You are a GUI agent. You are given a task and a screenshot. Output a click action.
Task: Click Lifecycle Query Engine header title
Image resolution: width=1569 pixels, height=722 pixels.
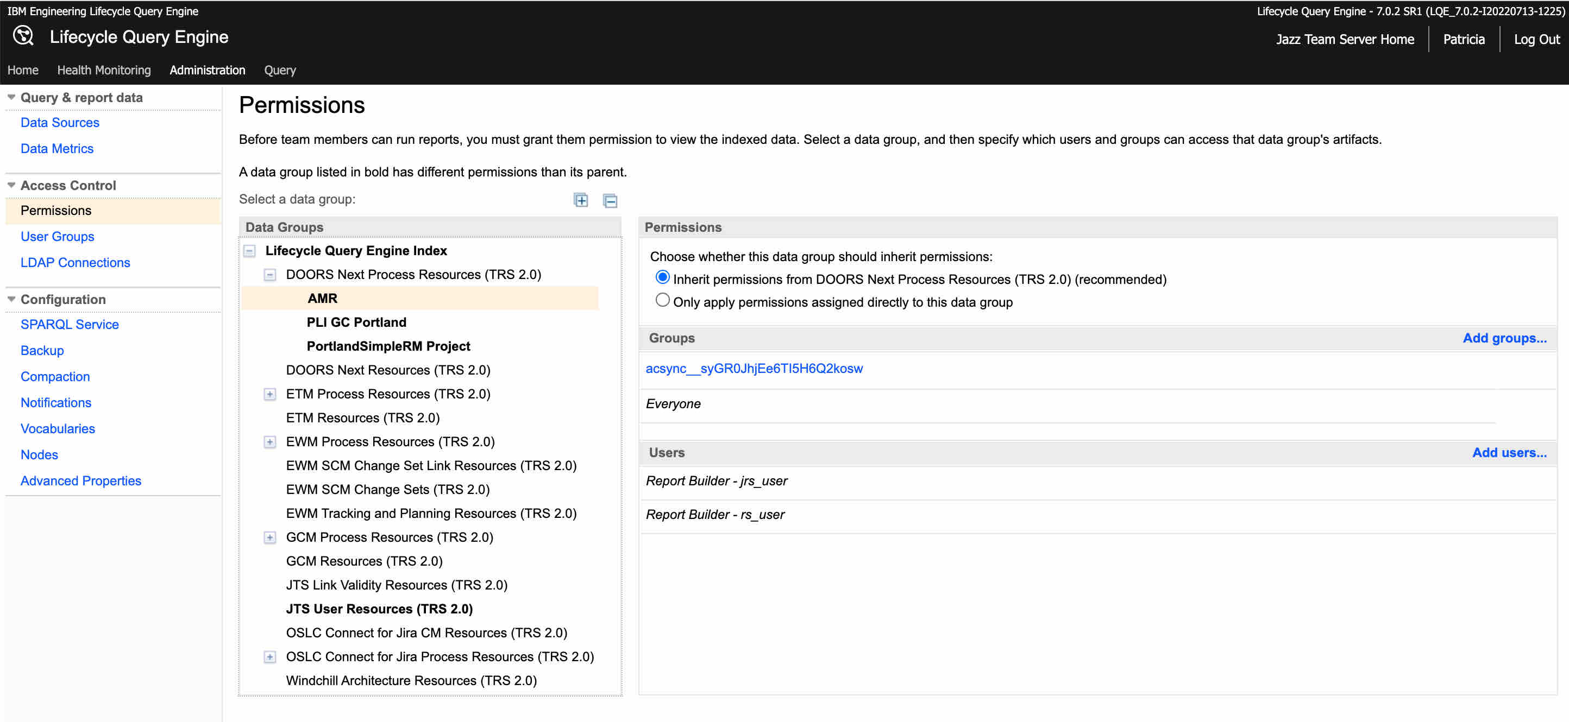(139, 37)
